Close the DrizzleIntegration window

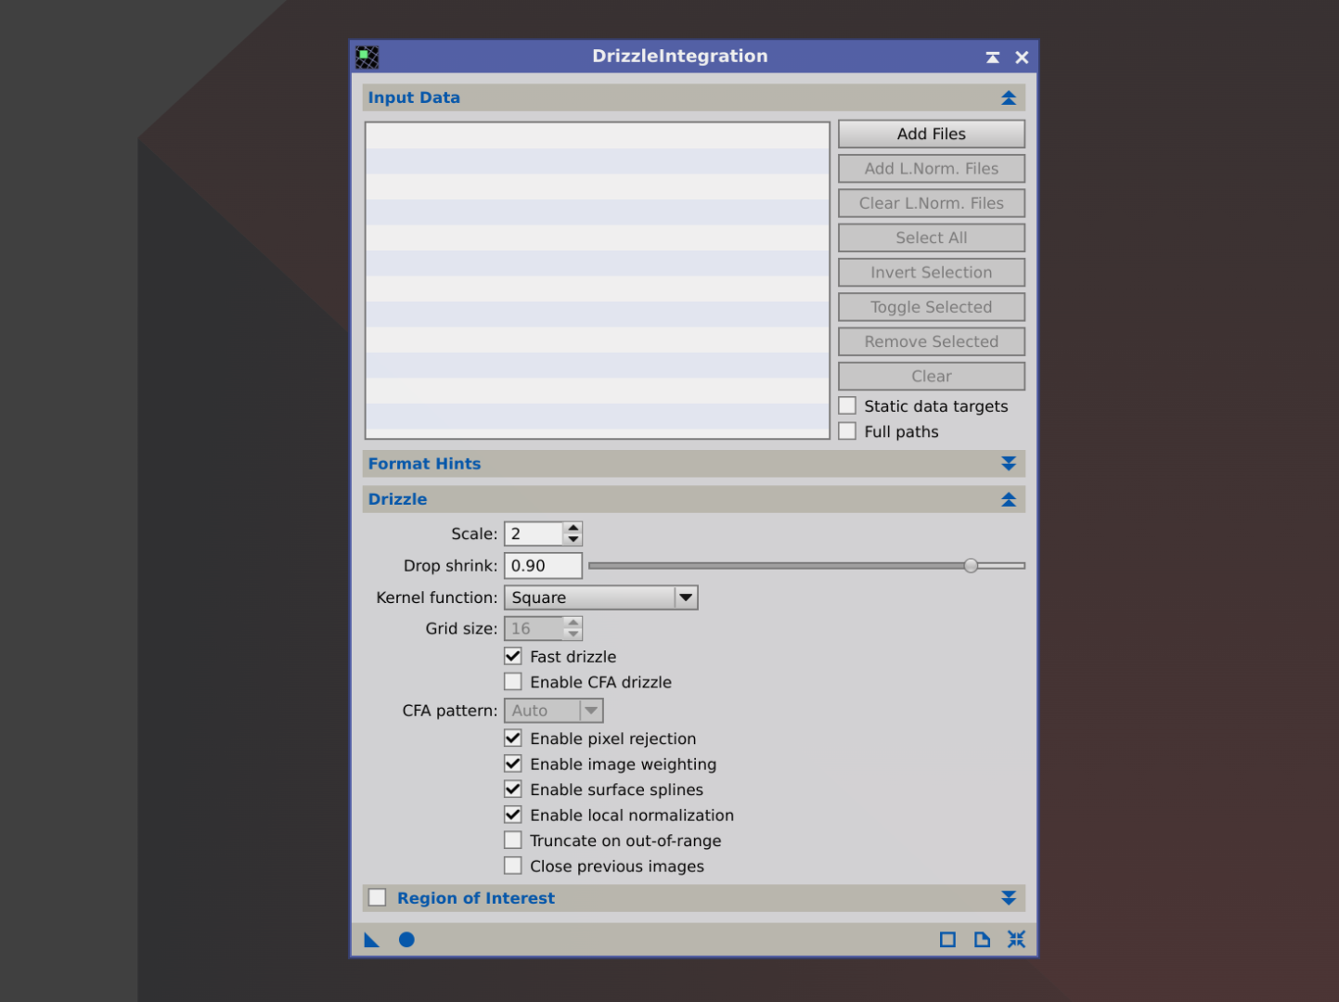[x=1022, y=58]
